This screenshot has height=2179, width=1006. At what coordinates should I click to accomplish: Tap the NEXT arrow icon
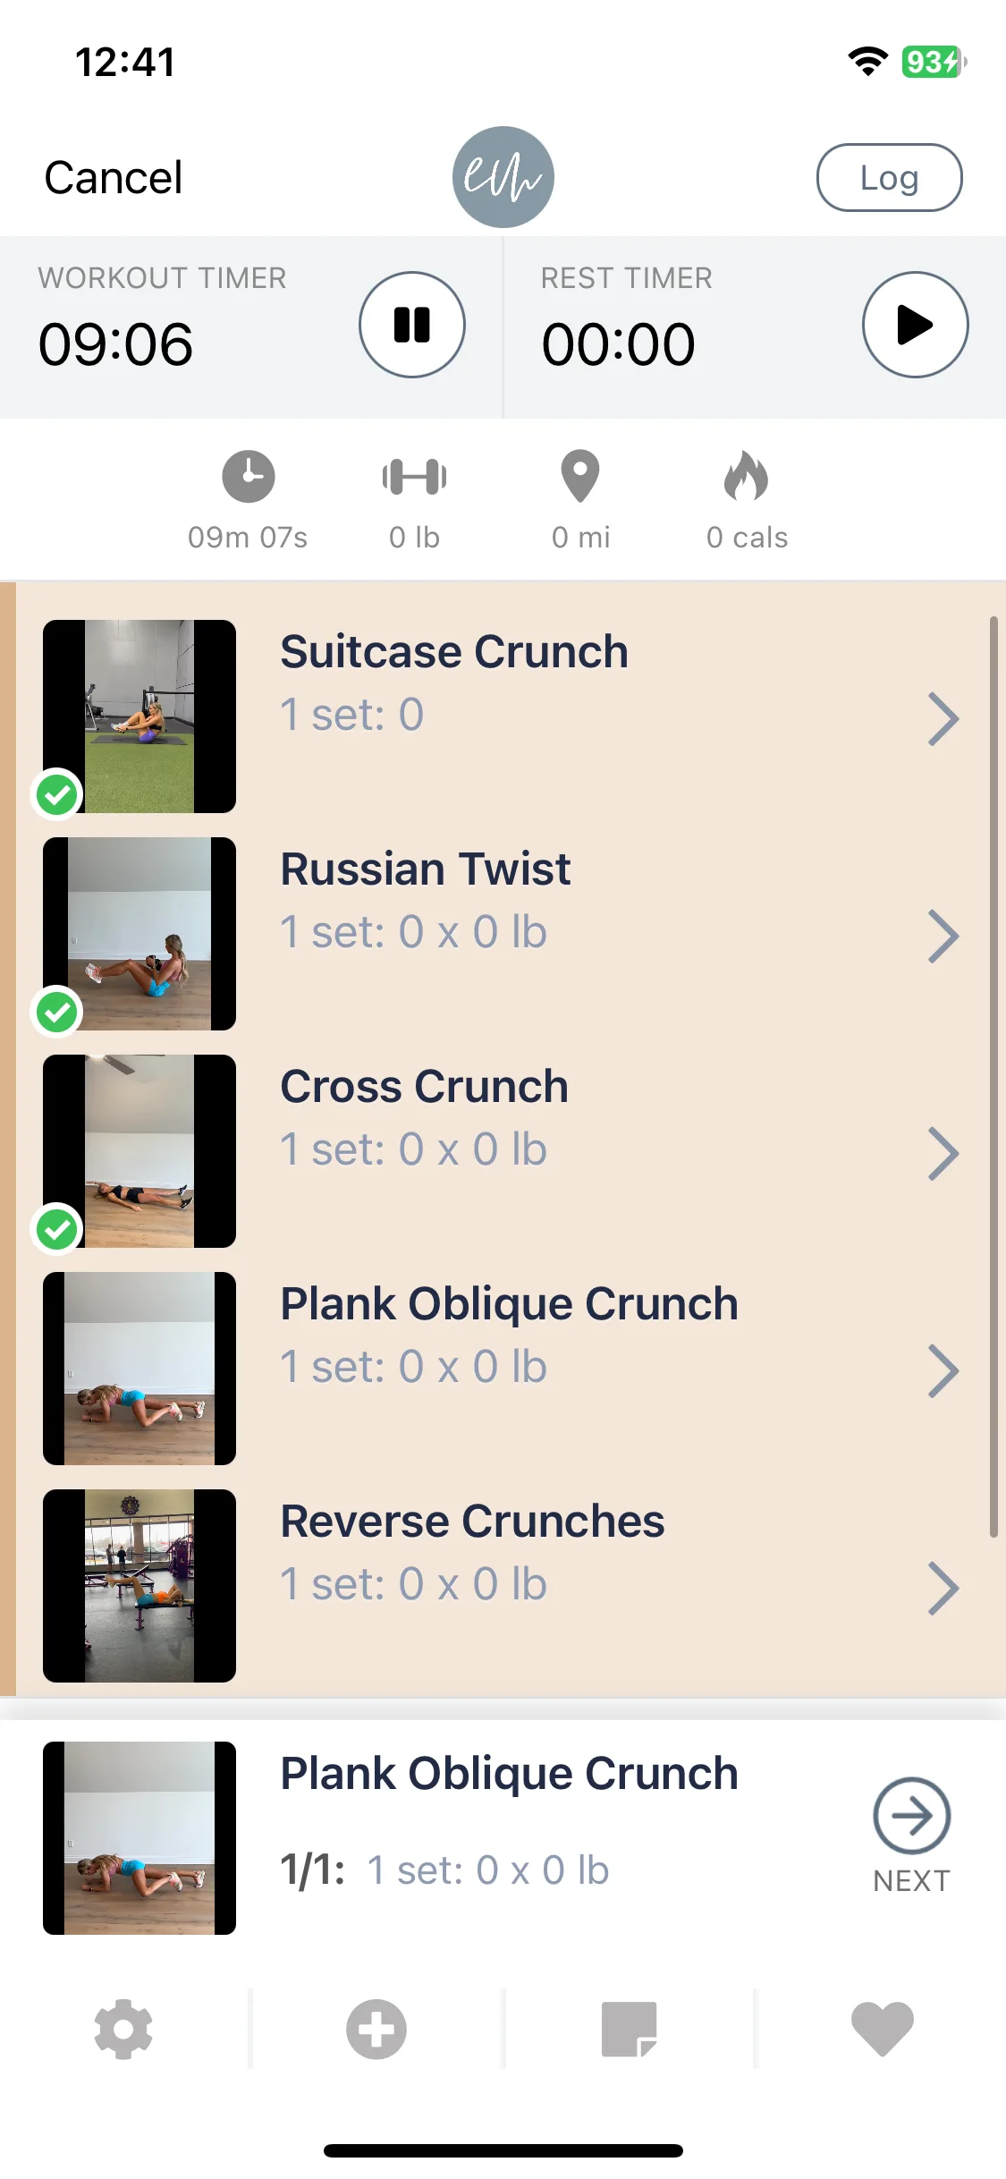pyautogui.click(x=911, y=1816)
